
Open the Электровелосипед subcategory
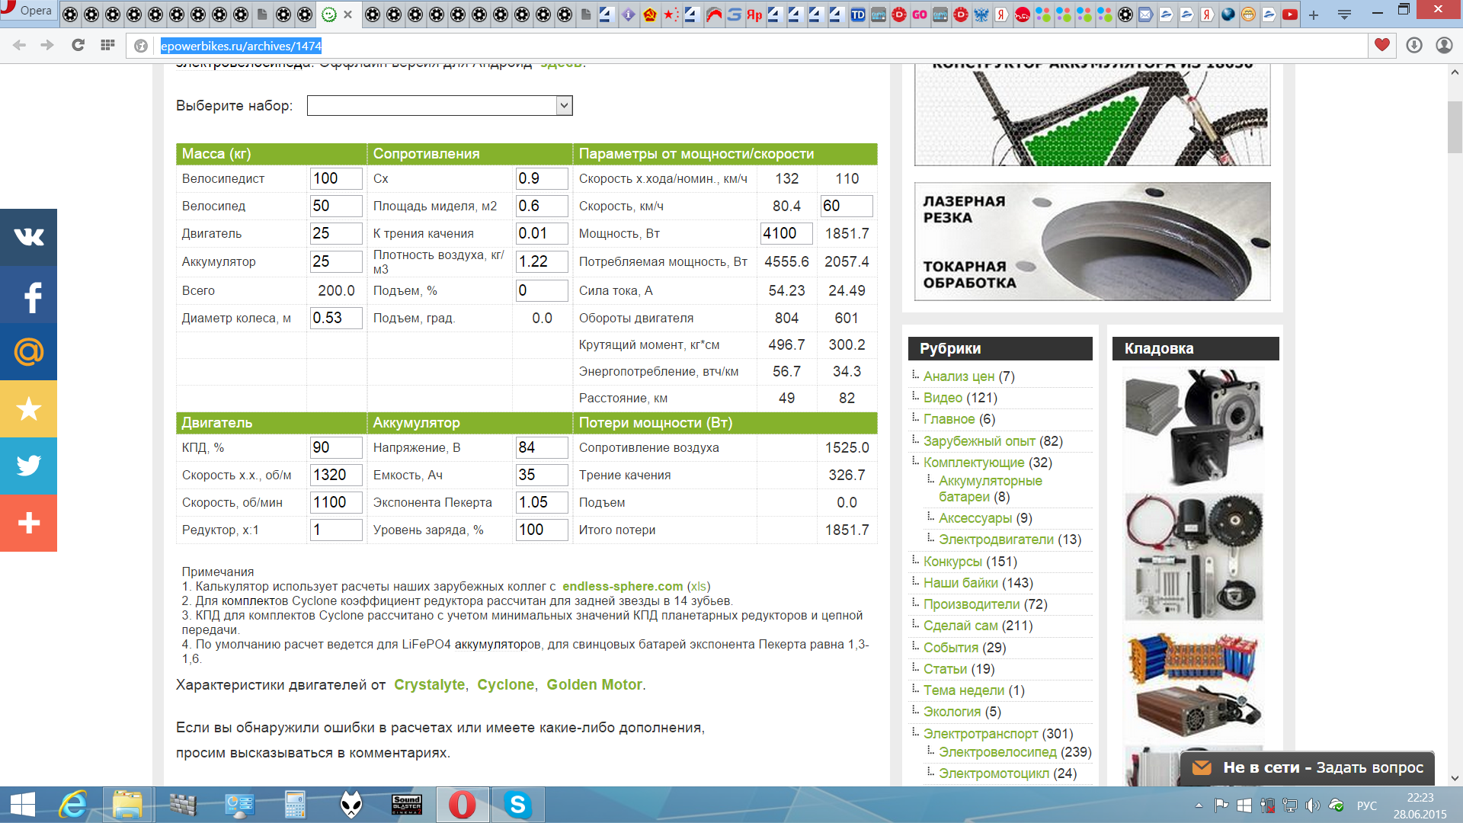click(x=997, y=752)
